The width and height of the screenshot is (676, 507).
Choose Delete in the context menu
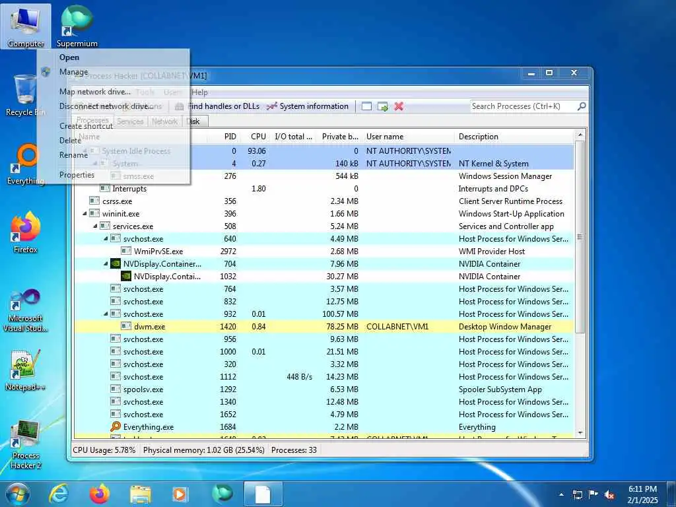(113, 141)
